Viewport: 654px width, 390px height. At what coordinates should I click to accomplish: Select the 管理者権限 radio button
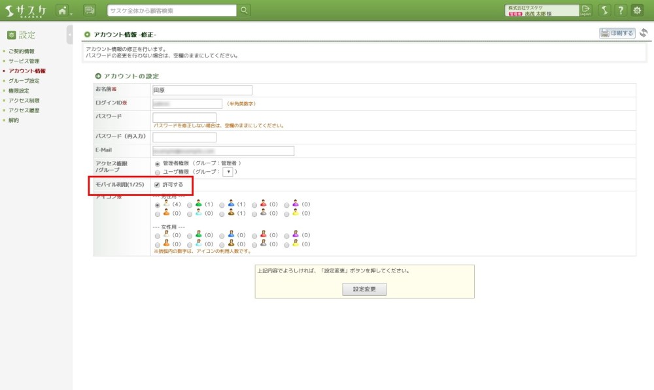[157, 163]
